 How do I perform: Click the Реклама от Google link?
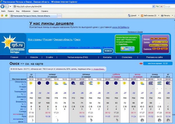click(135, 32)
